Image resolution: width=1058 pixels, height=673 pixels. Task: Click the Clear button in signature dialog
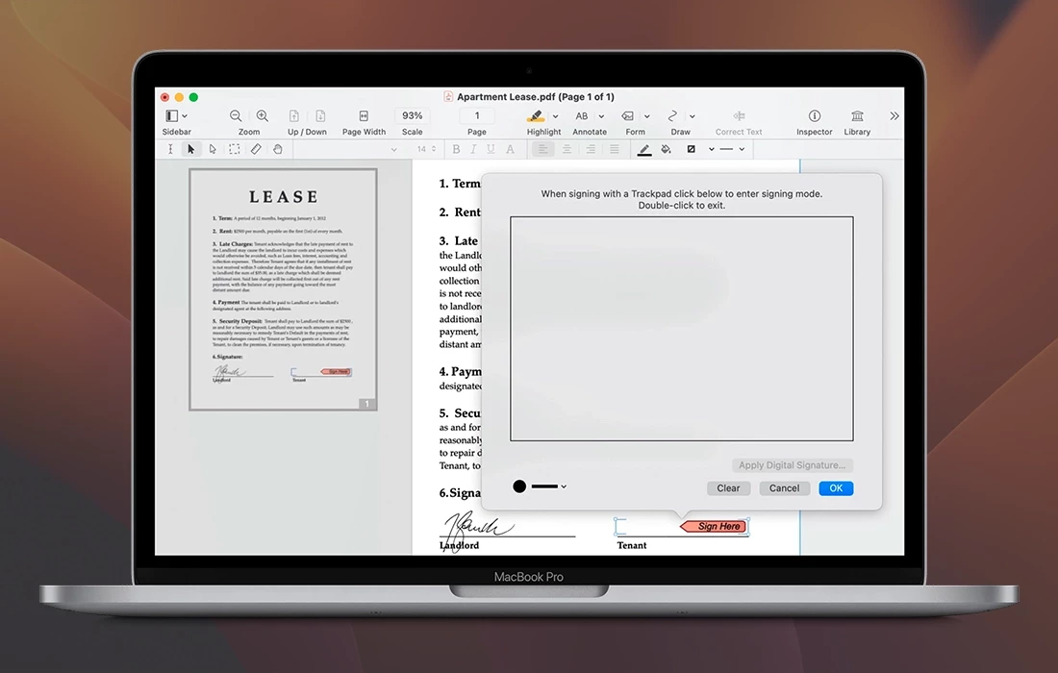point(728,488)
